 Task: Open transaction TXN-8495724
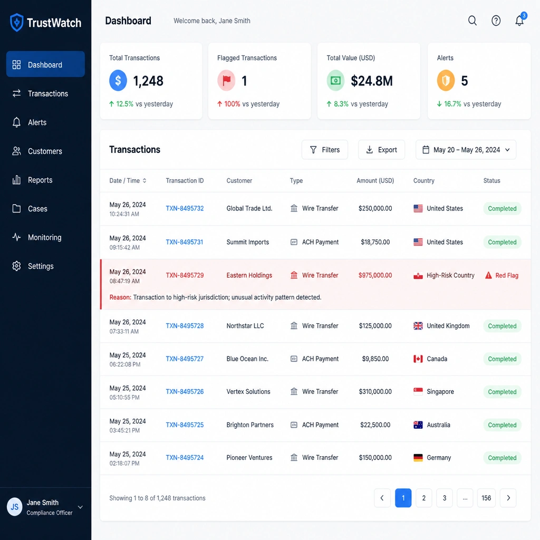pyautogui.click(x=185, y=458)
